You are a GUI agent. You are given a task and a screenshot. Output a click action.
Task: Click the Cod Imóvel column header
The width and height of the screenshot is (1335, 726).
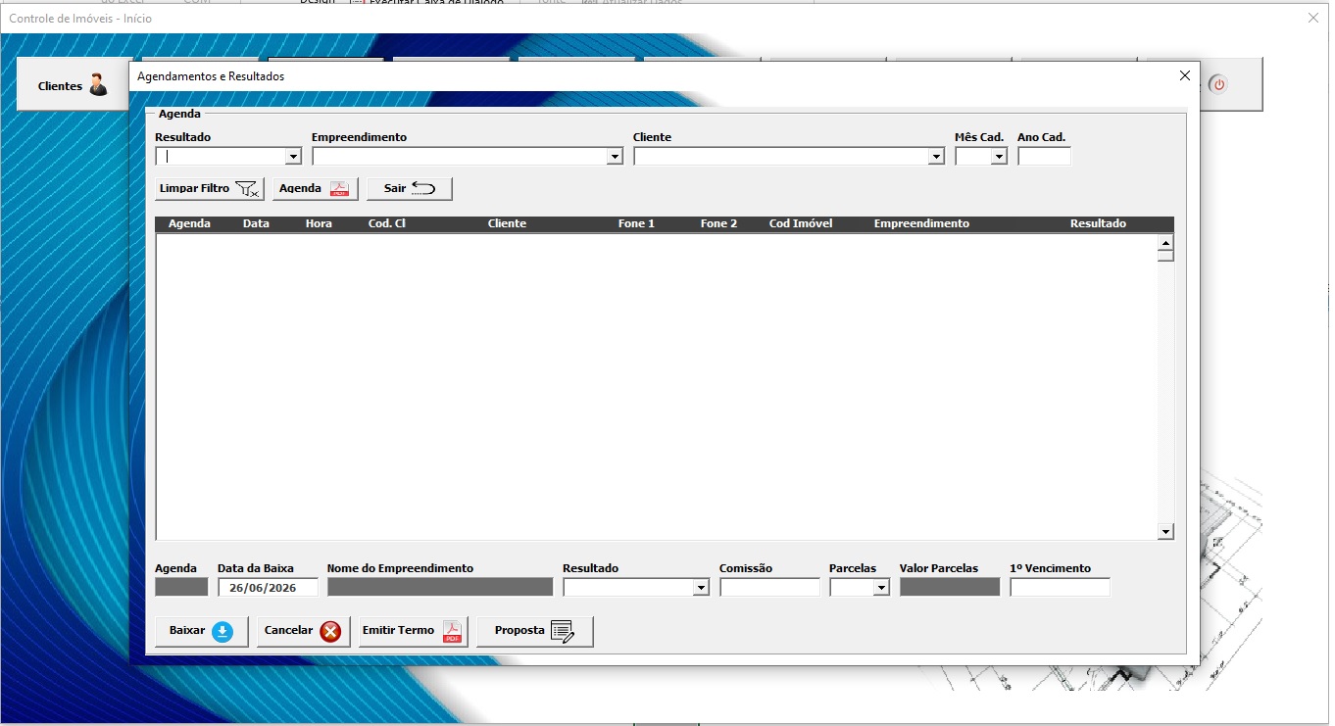click(x=801, y=224)
